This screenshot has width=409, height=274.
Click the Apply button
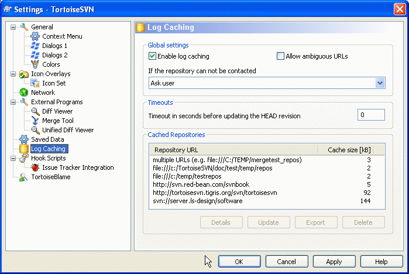tap(334, 261)
